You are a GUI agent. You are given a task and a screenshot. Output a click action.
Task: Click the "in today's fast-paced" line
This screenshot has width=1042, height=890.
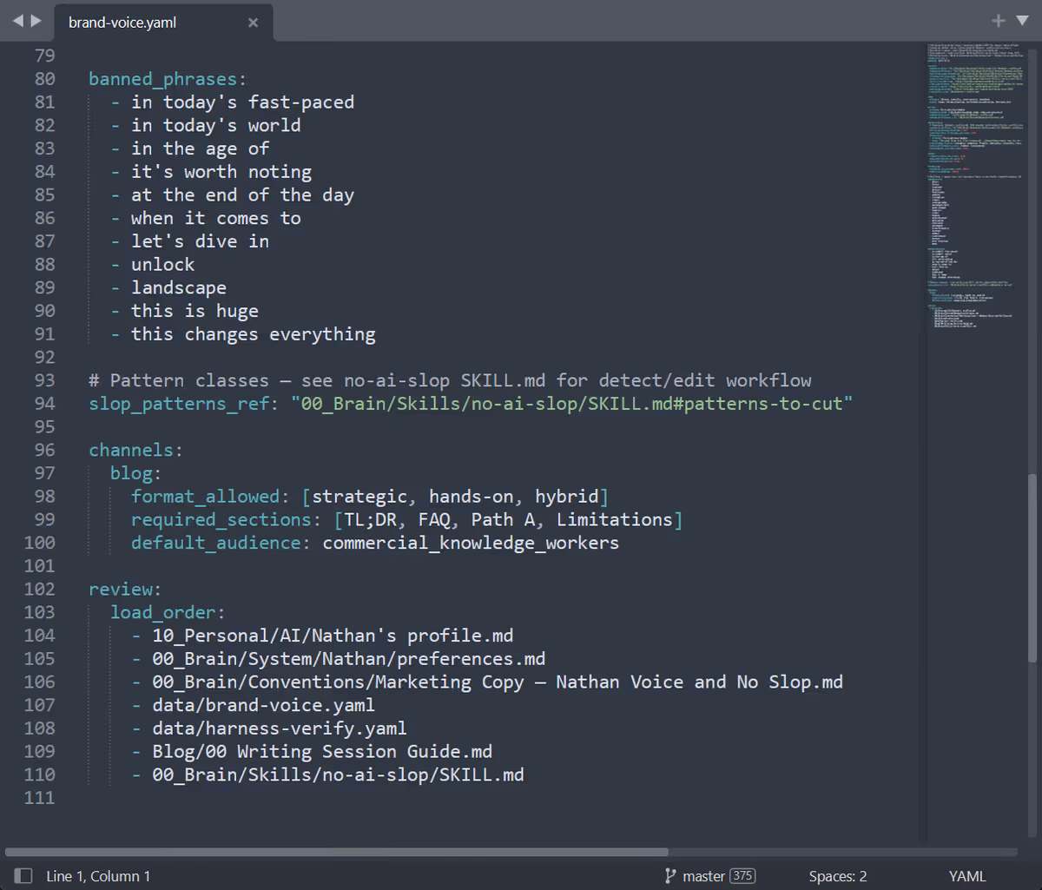[242, 102]
